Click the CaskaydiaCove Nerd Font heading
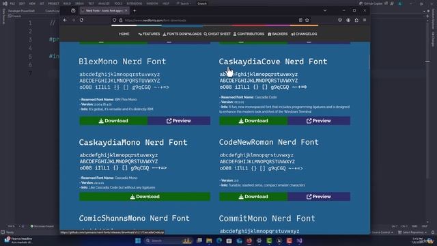 [x=273, y=61]
